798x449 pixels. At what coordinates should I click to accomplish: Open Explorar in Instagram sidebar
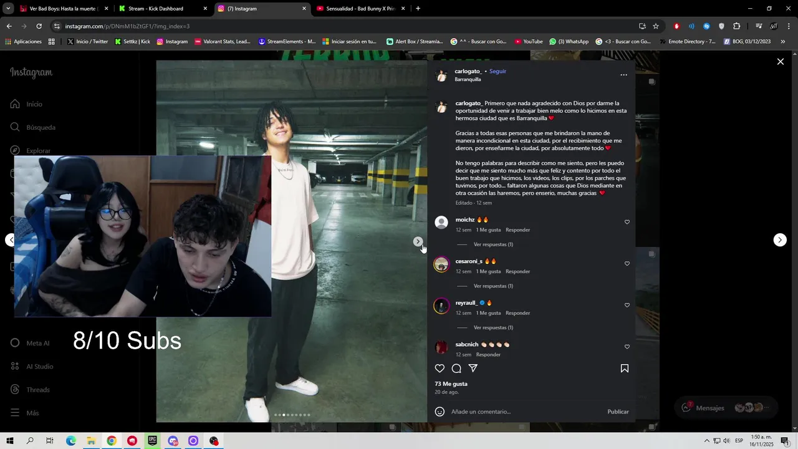[x=30, y=150]
